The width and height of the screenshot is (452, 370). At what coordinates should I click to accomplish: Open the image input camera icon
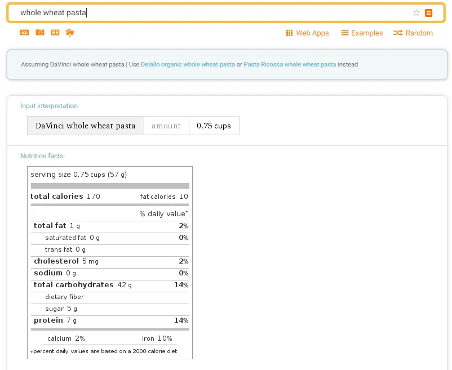point(40,33)
